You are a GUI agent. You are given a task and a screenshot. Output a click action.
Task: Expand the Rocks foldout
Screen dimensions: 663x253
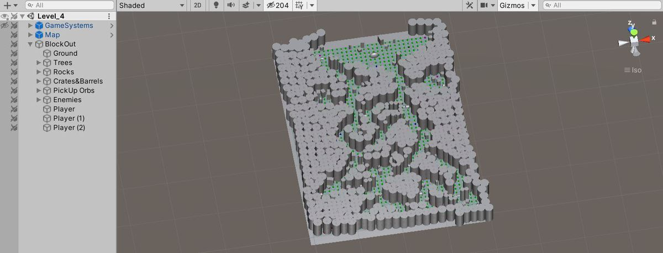pos(39,72)
